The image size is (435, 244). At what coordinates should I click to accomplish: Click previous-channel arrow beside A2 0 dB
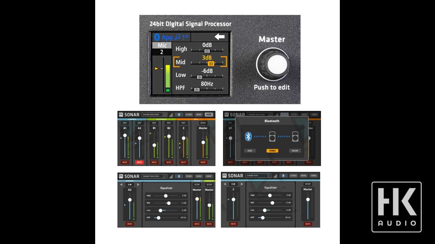click(x=121, y=185)
